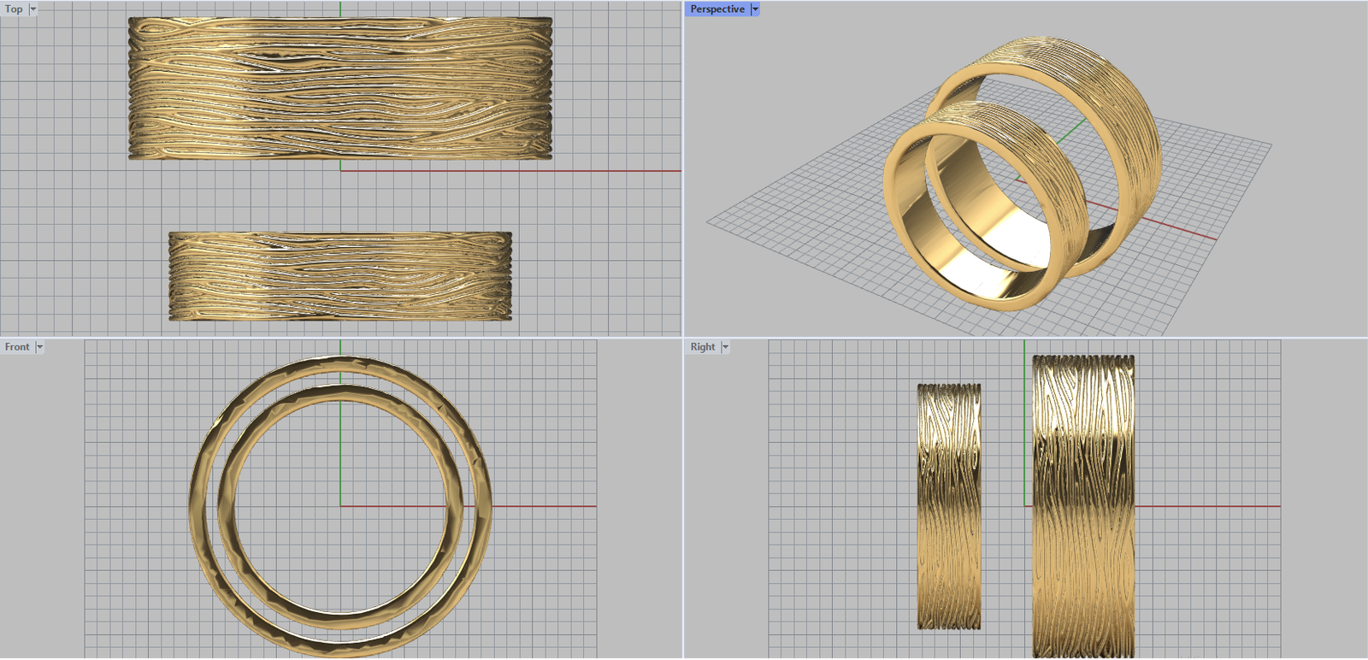Open the Front viewport dropdown arrow

(39, 347)
